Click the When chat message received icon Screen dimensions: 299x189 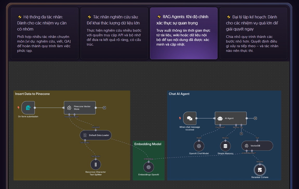click(x=189, y=118)
